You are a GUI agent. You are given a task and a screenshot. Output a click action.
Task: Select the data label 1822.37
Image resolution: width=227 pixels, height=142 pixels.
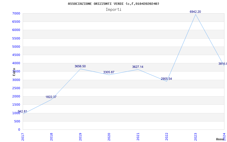(x=51, y=97)
